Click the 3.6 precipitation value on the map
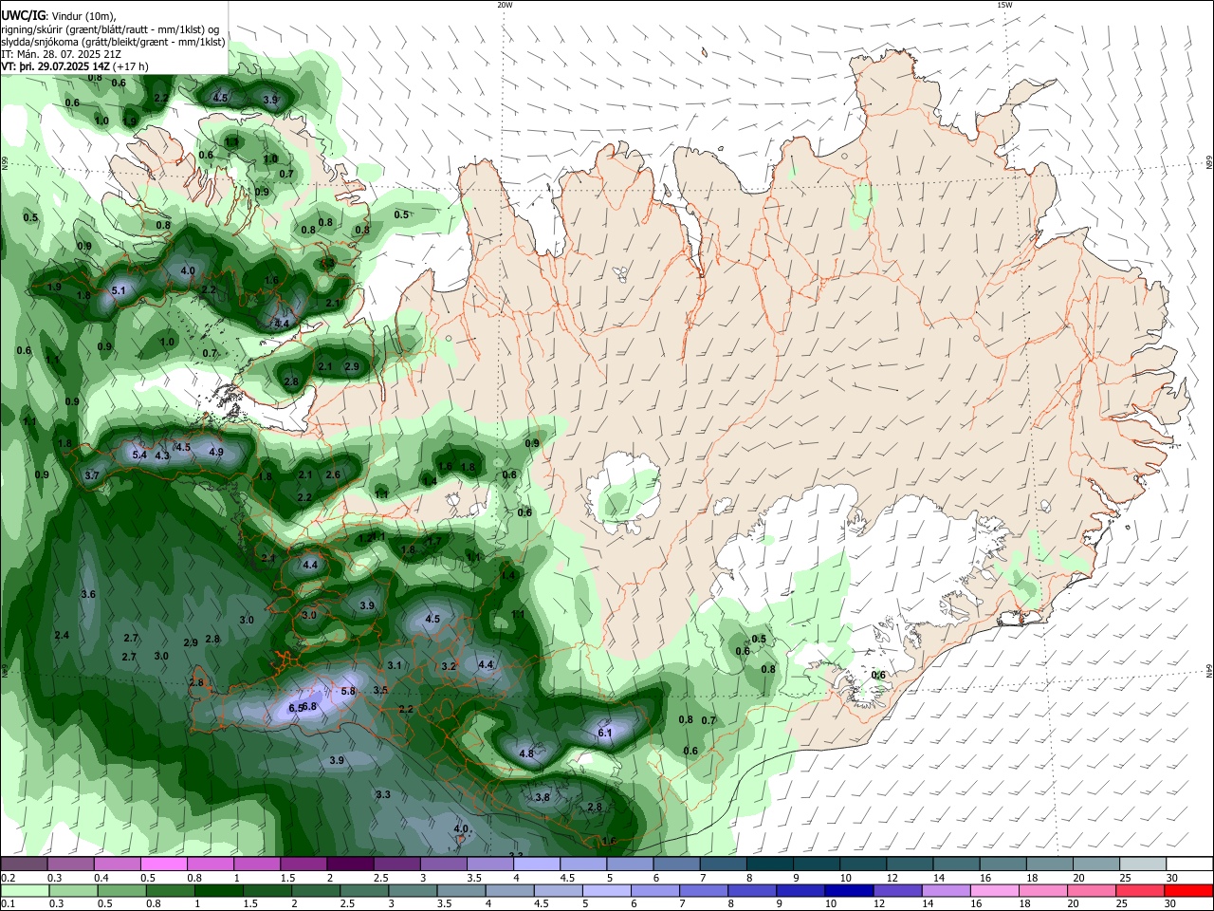Viewport: 1214px width, 911px height. 88,594
